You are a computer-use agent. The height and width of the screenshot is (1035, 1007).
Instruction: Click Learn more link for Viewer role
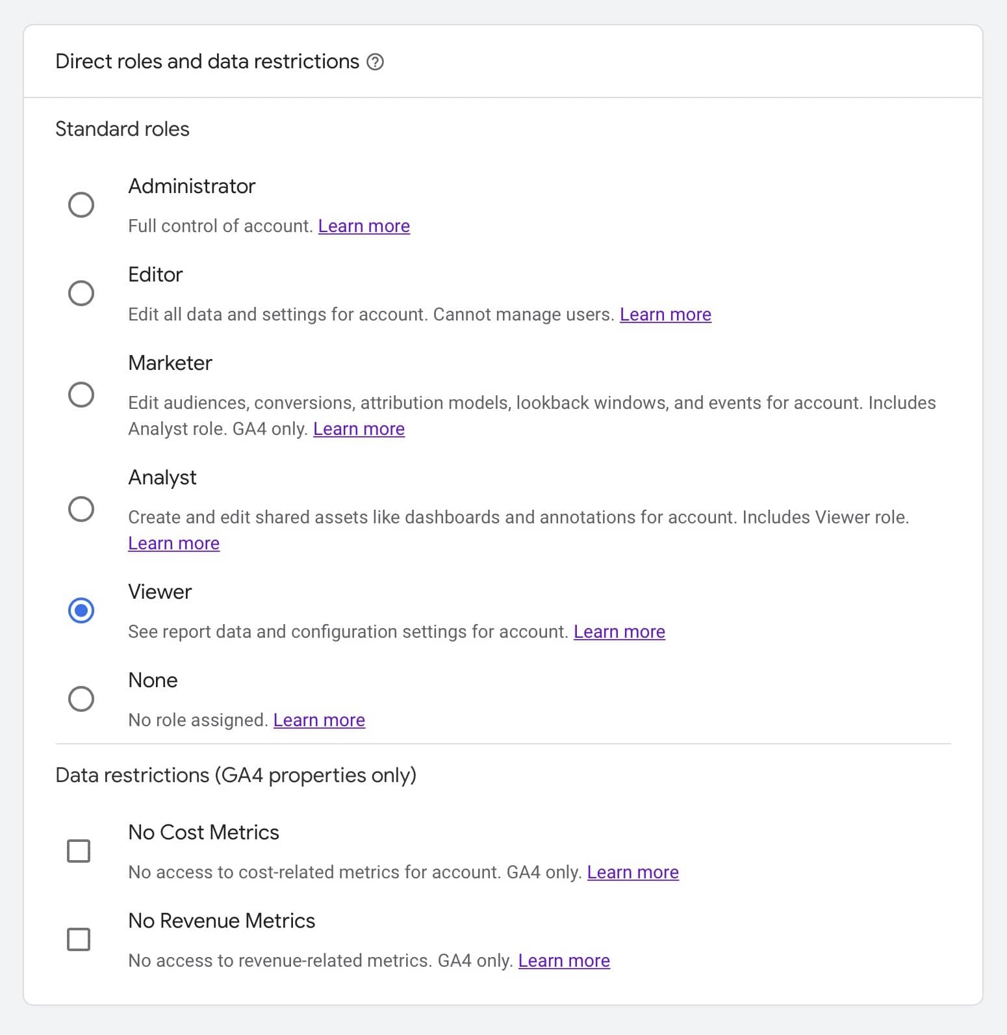(619, 632)
